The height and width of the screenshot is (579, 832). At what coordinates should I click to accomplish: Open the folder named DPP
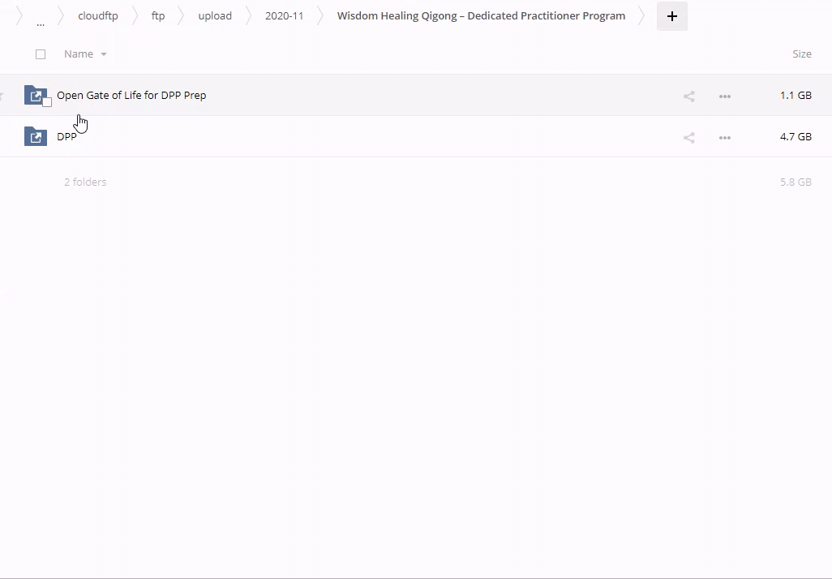pos(66,137)
